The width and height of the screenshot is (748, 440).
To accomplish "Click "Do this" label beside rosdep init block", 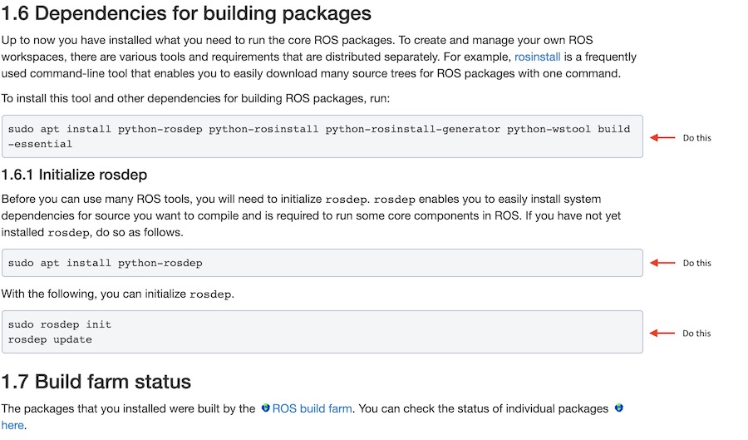I will coord(696,334).
